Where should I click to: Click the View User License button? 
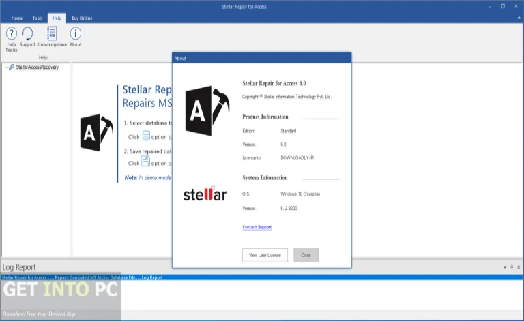pyautogui.click(x=265, y=255)
